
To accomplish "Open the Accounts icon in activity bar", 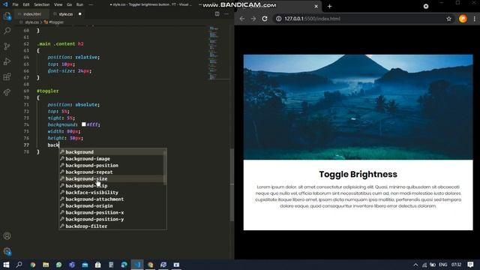I will [7, 236].
